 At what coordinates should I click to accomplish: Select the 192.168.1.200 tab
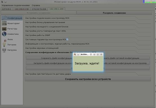tap(56, 9)
